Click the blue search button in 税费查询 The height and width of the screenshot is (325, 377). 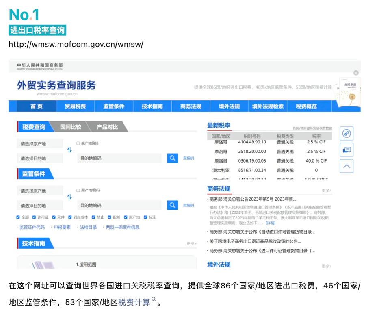pyautogui.click(x=172, y=158)
